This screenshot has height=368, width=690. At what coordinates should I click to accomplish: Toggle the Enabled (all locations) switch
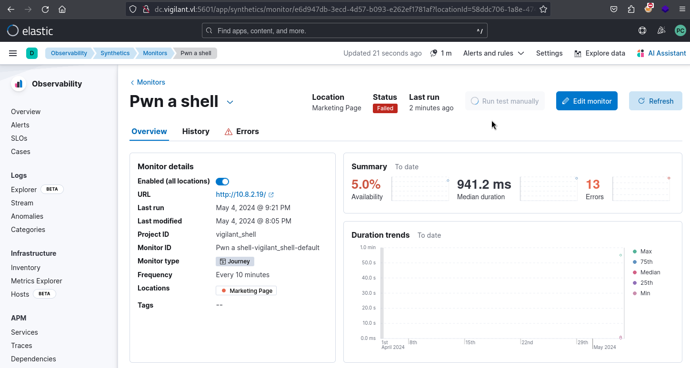(x=222, y=181)
